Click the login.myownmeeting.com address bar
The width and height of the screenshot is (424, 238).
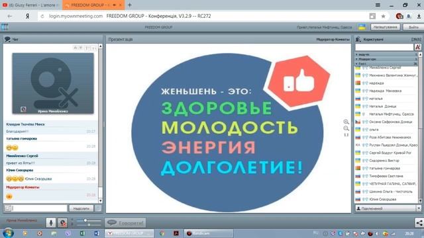pos(76,16)
